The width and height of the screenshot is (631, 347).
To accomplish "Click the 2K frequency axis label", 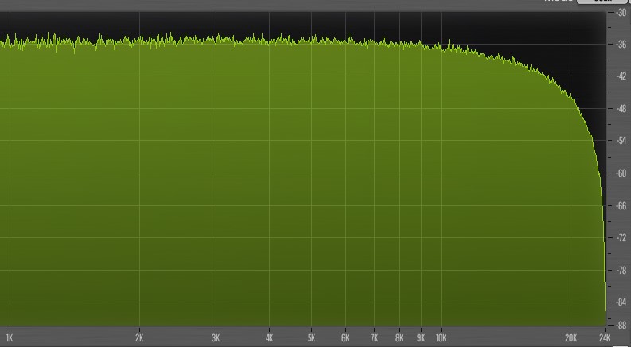I will 139,338.
